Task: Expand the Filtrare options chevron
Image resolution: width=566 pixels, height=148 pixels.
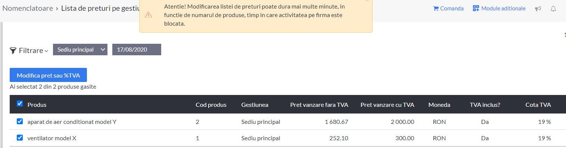Action: click(46, 51)
